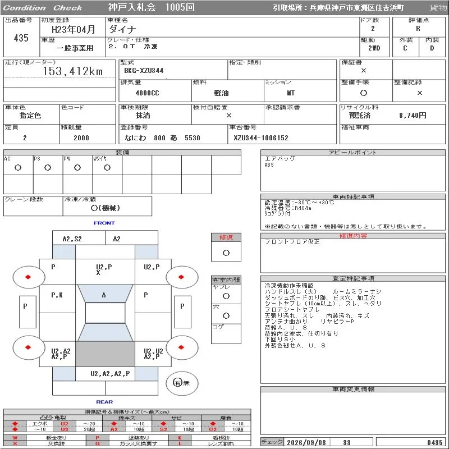
Task: Click the rear-left tire red diamond marker
Action: (28, 347)
